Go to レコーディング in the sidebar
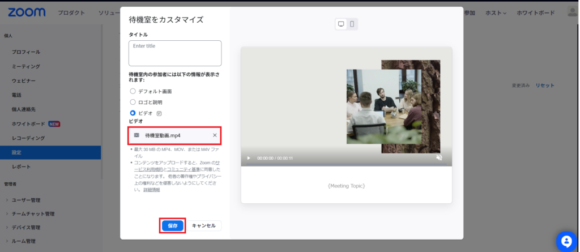The image size is (580, 252). click(28, 138)
